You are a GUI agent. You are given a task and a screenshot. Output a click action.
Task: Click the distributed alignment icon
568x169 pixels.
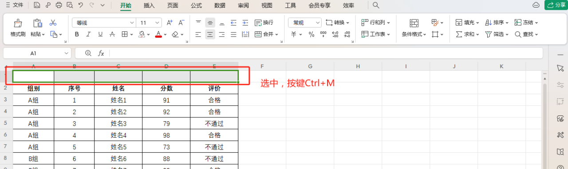(x=245, y=34)
